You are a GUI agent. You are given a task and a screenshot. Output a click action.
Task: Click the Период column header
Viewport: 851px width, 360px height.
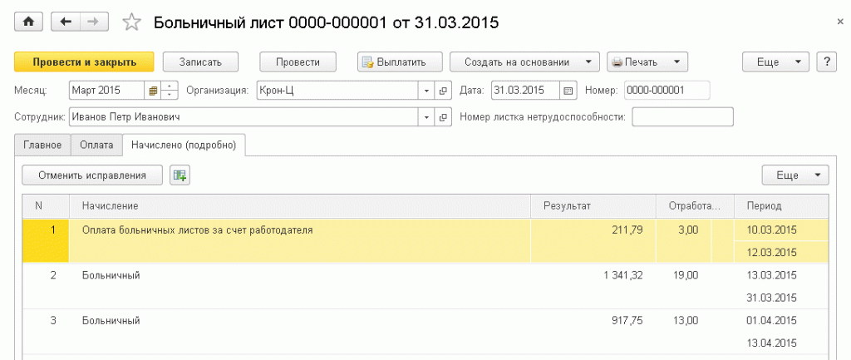tap(781, 206)
